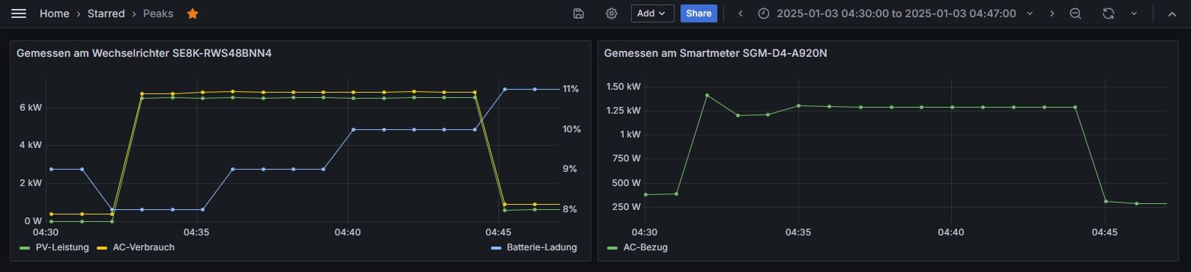The height and width of the screenshot is (272, 1191).
Task: Shift time range backward
Action: 741,13
